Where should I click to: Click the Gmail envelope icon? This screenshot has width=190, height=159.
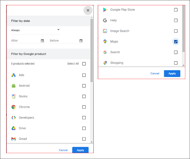point(14,139)
